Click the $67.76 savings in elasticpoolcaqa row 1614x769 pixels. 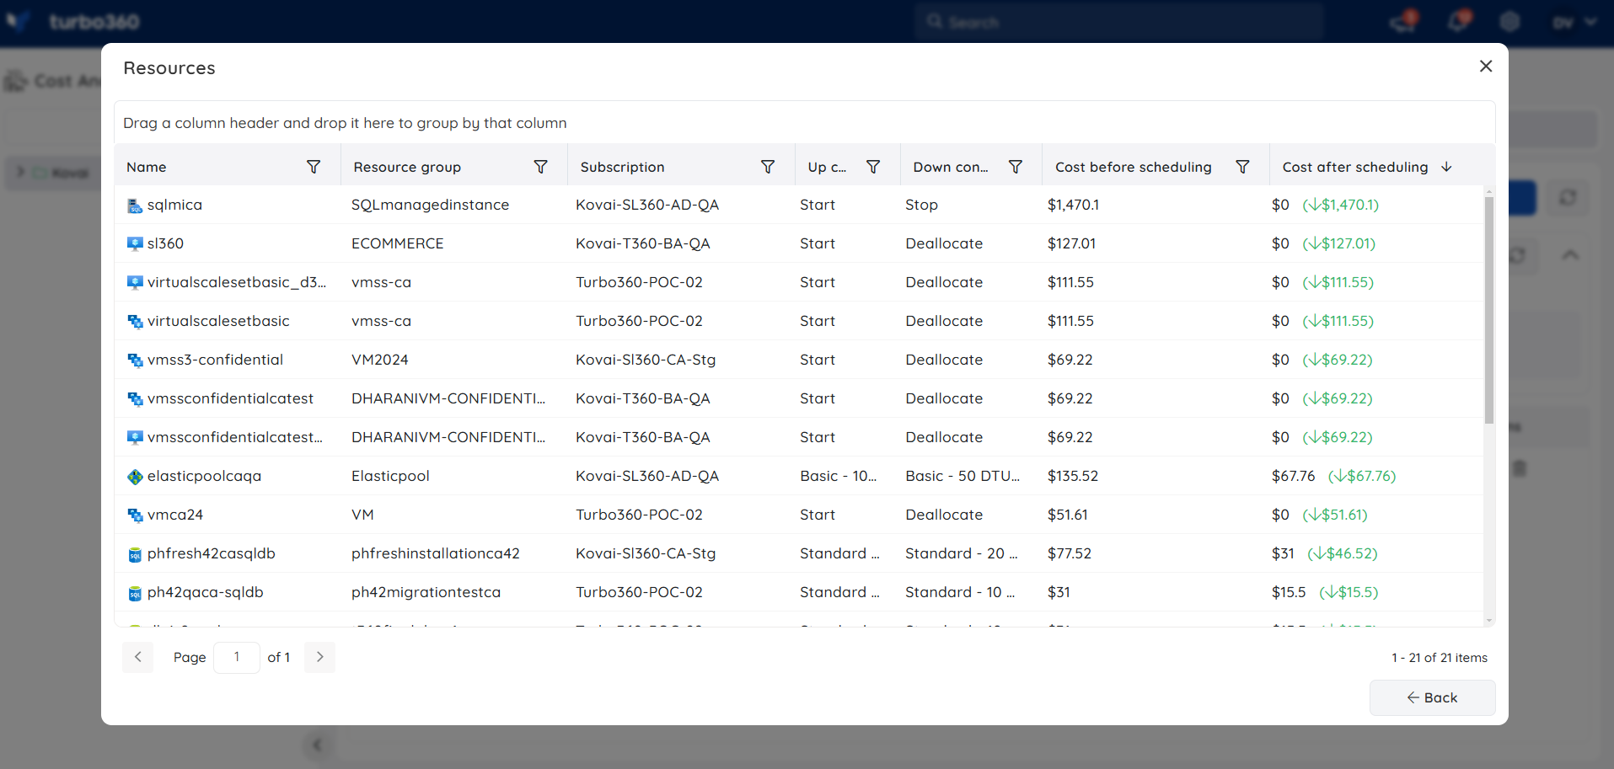(1362, 476)
